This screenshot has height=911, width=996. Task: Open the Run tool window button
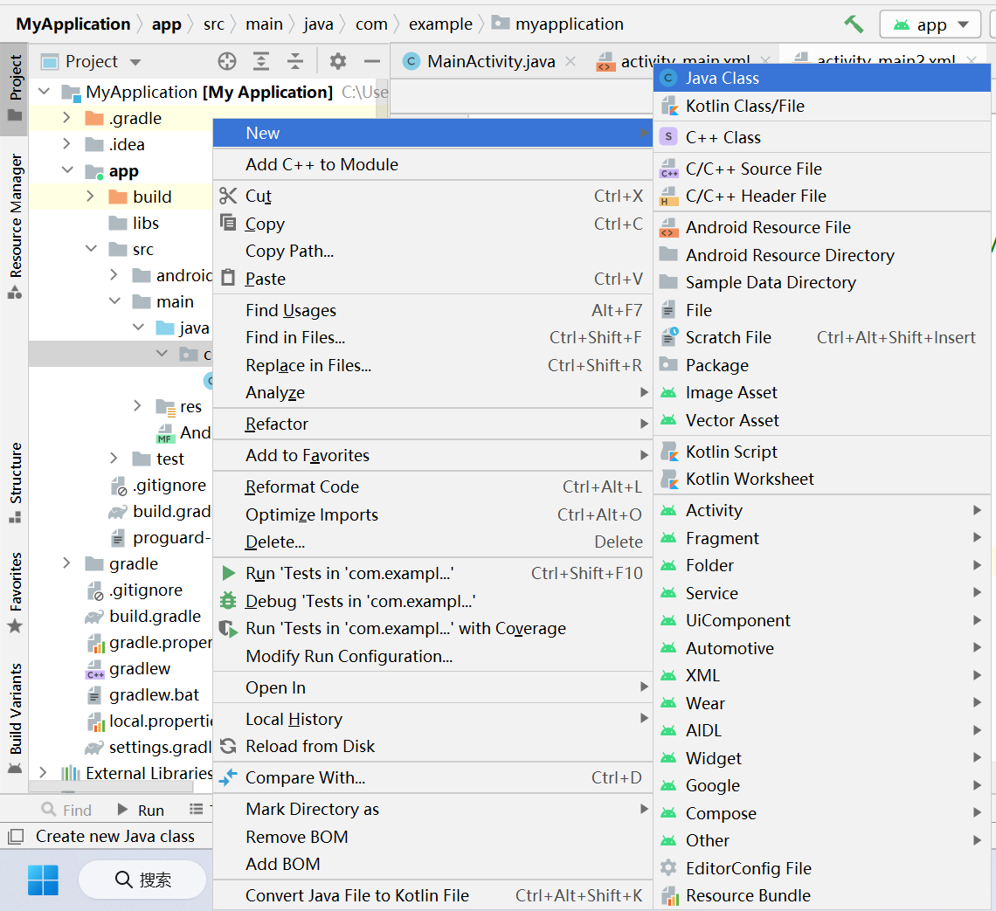[x=142, y=810]
